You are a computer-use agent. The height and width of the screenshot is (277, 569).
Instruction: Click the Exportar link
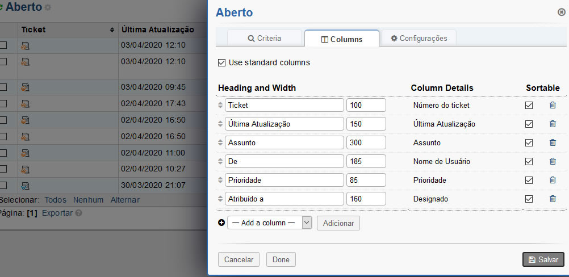[57, 213]
